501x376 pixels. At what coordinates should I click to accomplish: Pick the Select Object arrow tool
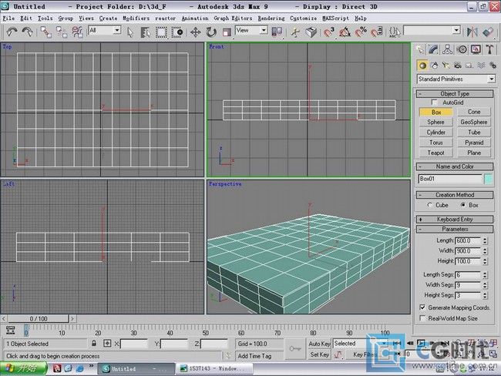[130, 32]
